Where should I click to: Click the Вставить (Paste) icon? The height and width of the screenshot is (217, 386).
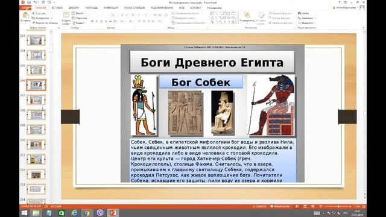click(25, 16)
